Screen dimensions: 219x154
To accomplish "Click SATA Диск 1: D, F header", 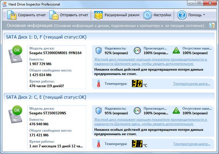I will [x=46, y=37].
